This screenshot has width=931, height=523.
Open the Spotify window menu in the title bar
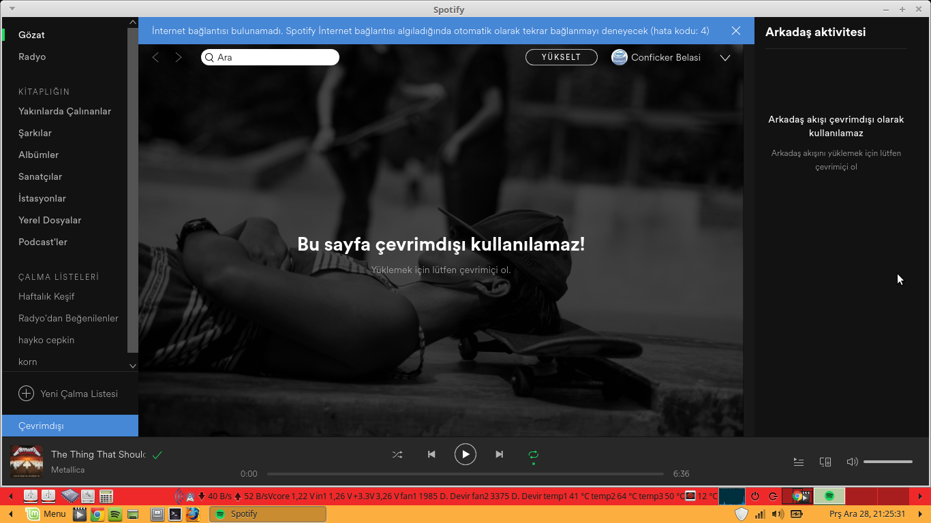[x=12, y=9]
